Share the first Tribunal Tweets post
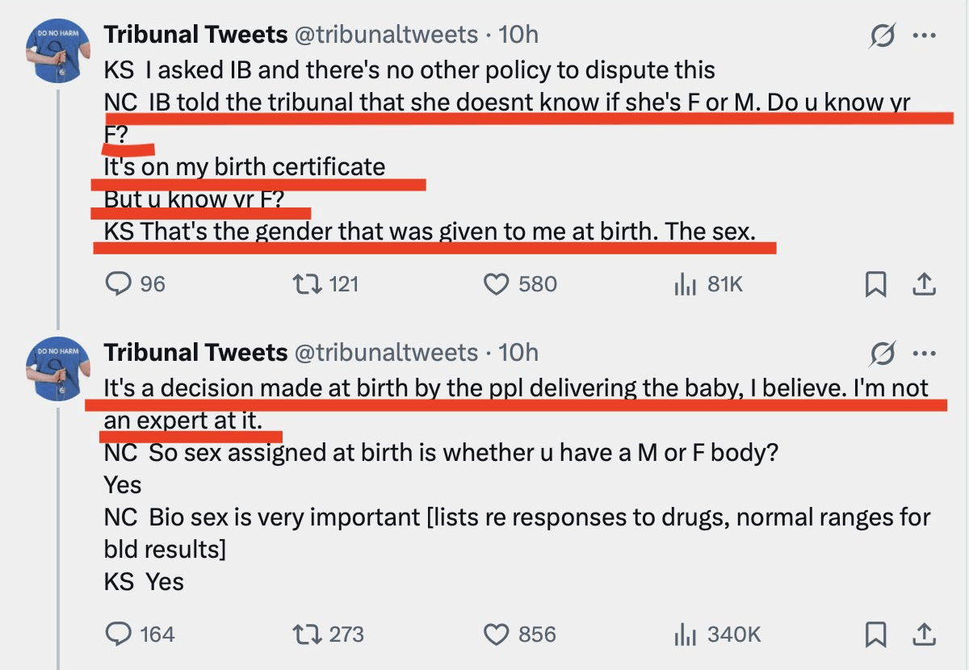The width and height of the screenshot is (969, 670). (x=925, y=284)
